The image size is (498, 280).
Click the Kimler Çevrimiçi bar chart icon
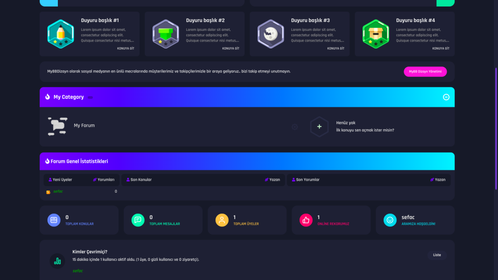click(x=57, y=261)
